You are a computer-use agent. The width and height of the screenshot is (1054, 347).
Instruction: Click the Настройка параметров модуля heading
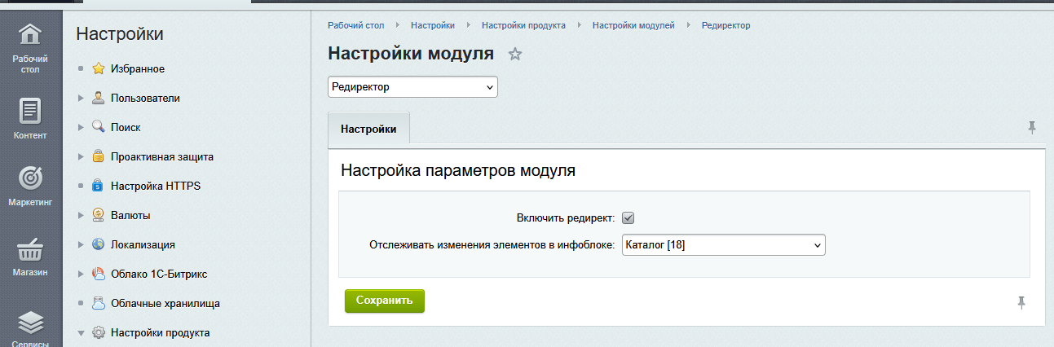[x=458, y=171]
